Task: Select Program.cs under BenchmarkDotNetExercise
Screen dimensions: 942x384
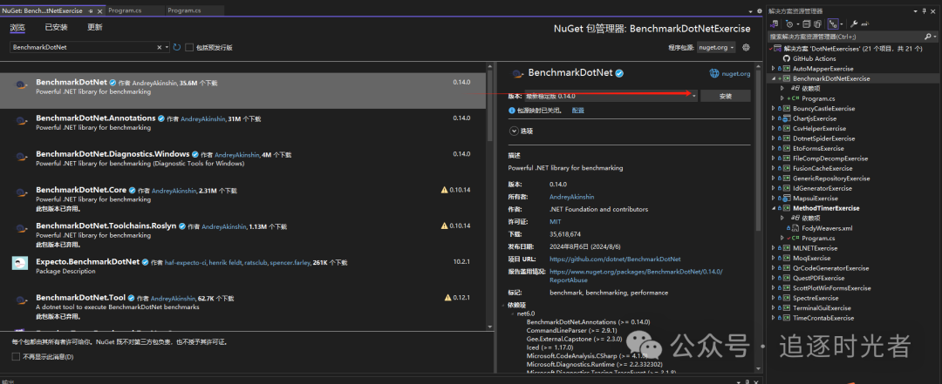Action: point(819,98)
